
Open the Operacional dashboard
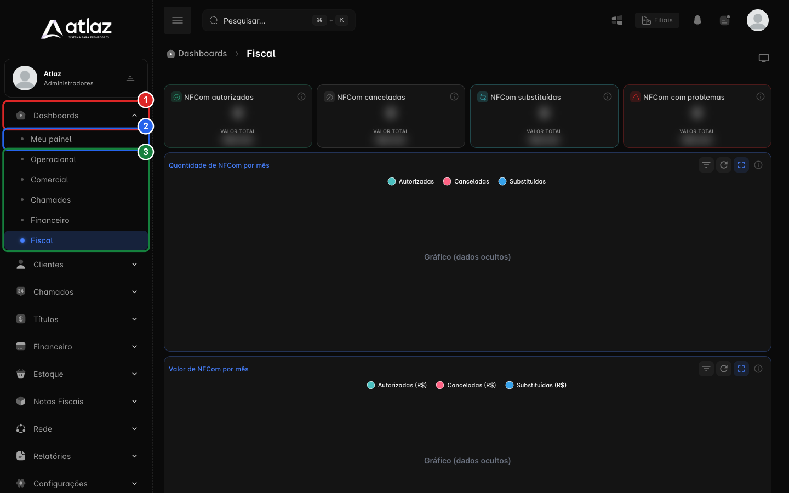click(76, 159)
